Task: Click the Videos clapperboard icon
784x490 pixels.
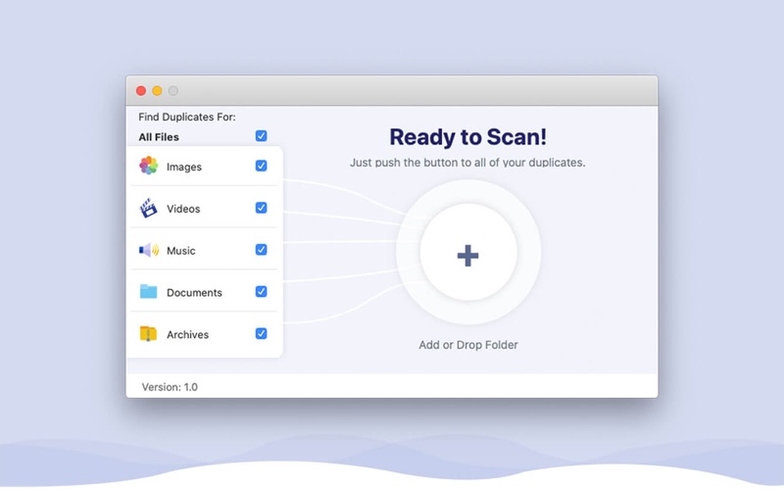Action: 148,208
